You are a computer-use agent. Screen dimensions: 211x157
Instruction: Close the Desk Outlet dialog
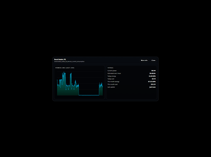[153, 60]
